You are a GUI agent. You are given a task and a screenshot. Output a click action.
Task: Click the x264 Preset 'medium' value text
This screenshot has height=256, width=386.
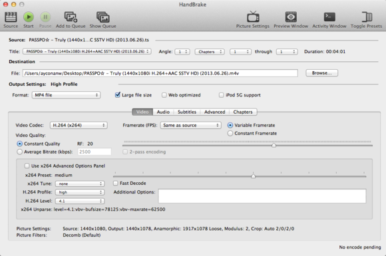(x=63, y=175)
